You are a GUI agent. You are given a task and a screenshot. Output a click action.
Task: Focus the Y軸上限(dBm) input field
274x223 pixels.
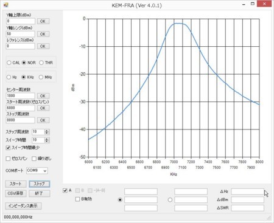pyautogui.click(x=21, y=21)
